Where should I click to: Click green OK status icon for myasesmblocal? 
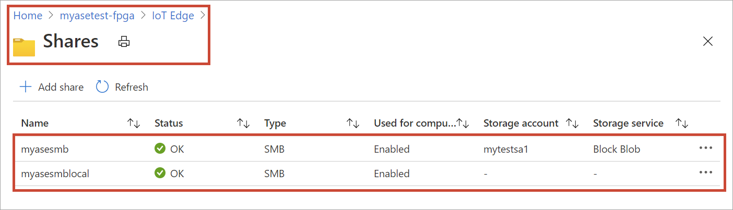click(x=160, y=174)
